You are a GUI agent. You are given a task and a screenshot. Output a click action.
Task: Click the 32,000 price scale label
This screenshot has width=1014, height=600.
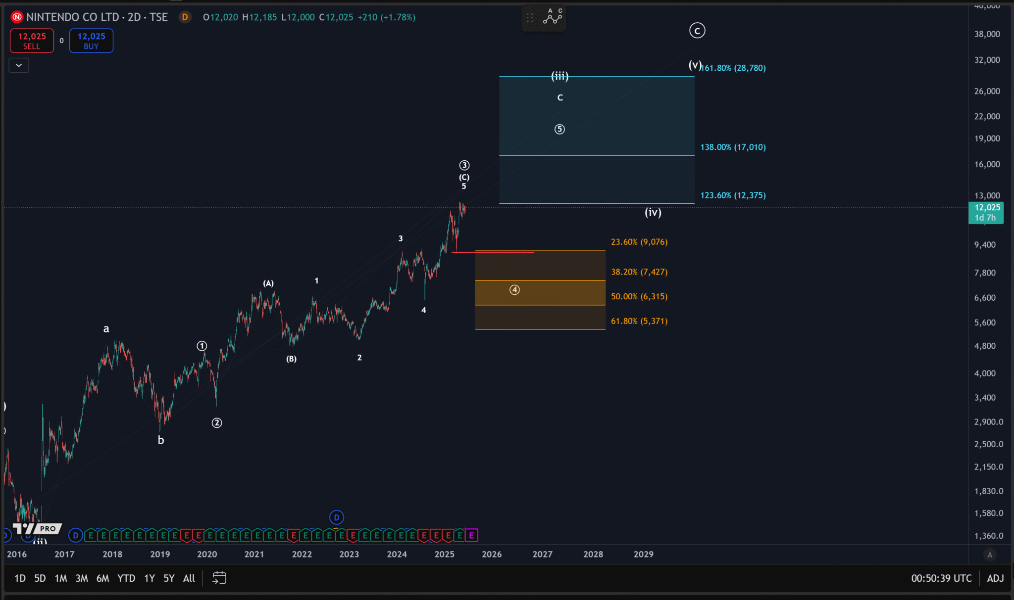click(x=987, y=60)
